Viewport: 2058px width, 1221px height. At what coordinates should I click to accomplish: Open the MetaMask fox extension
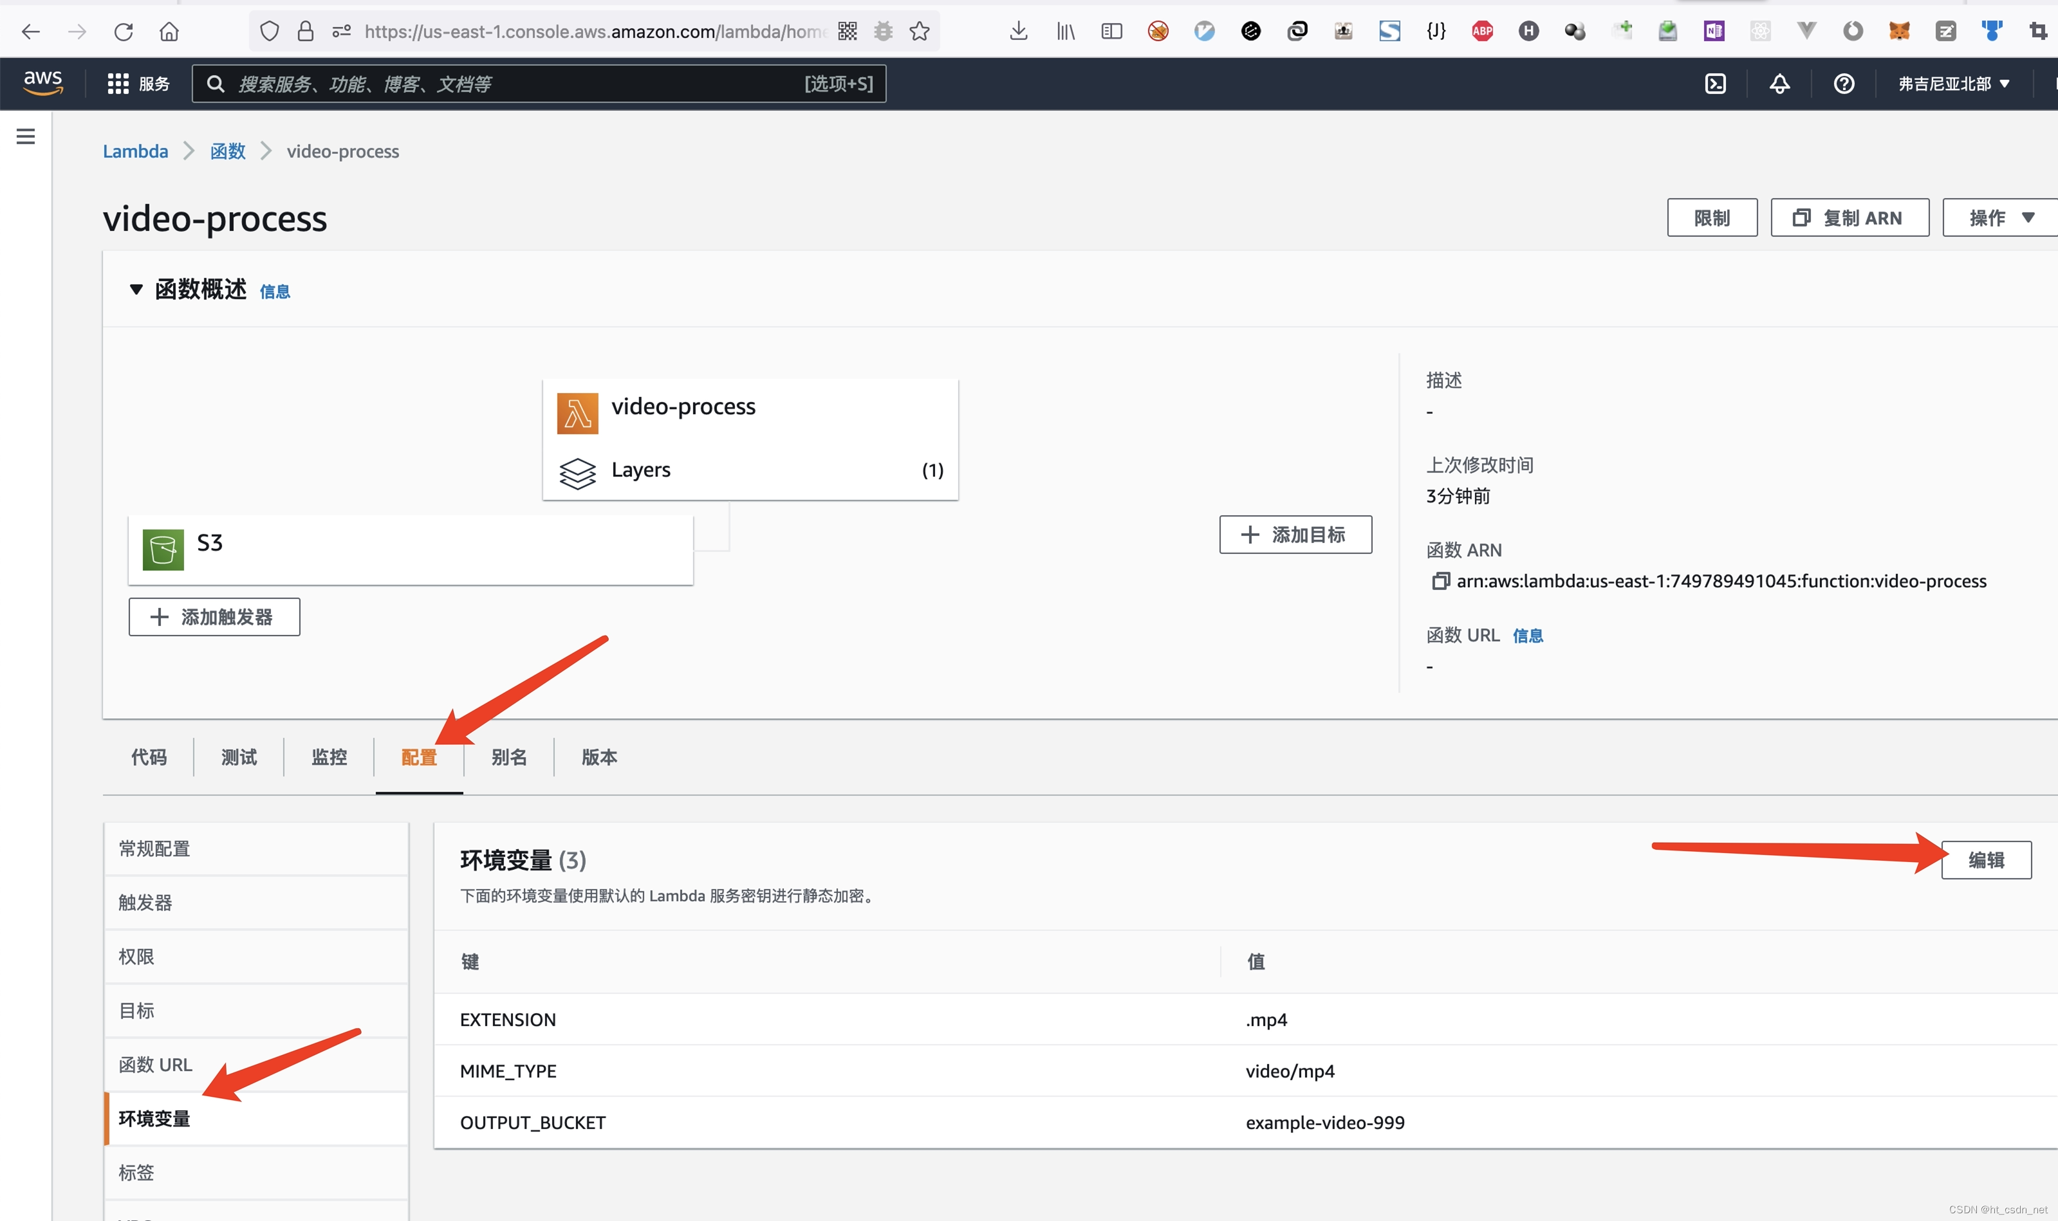coord(1899,32)
